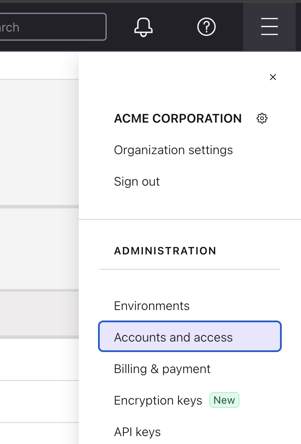Click the help question mark icon
The image size is (301, 444).
(x=206, y=27)
